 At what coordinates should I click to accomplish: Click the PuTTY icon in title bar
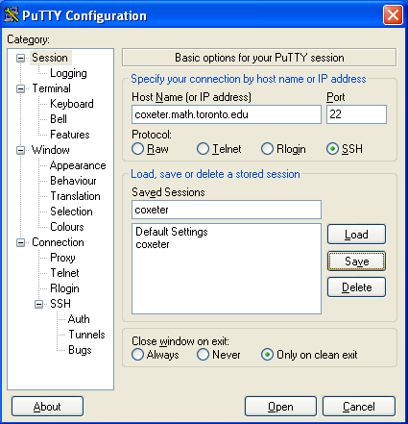tap(12, 14)
